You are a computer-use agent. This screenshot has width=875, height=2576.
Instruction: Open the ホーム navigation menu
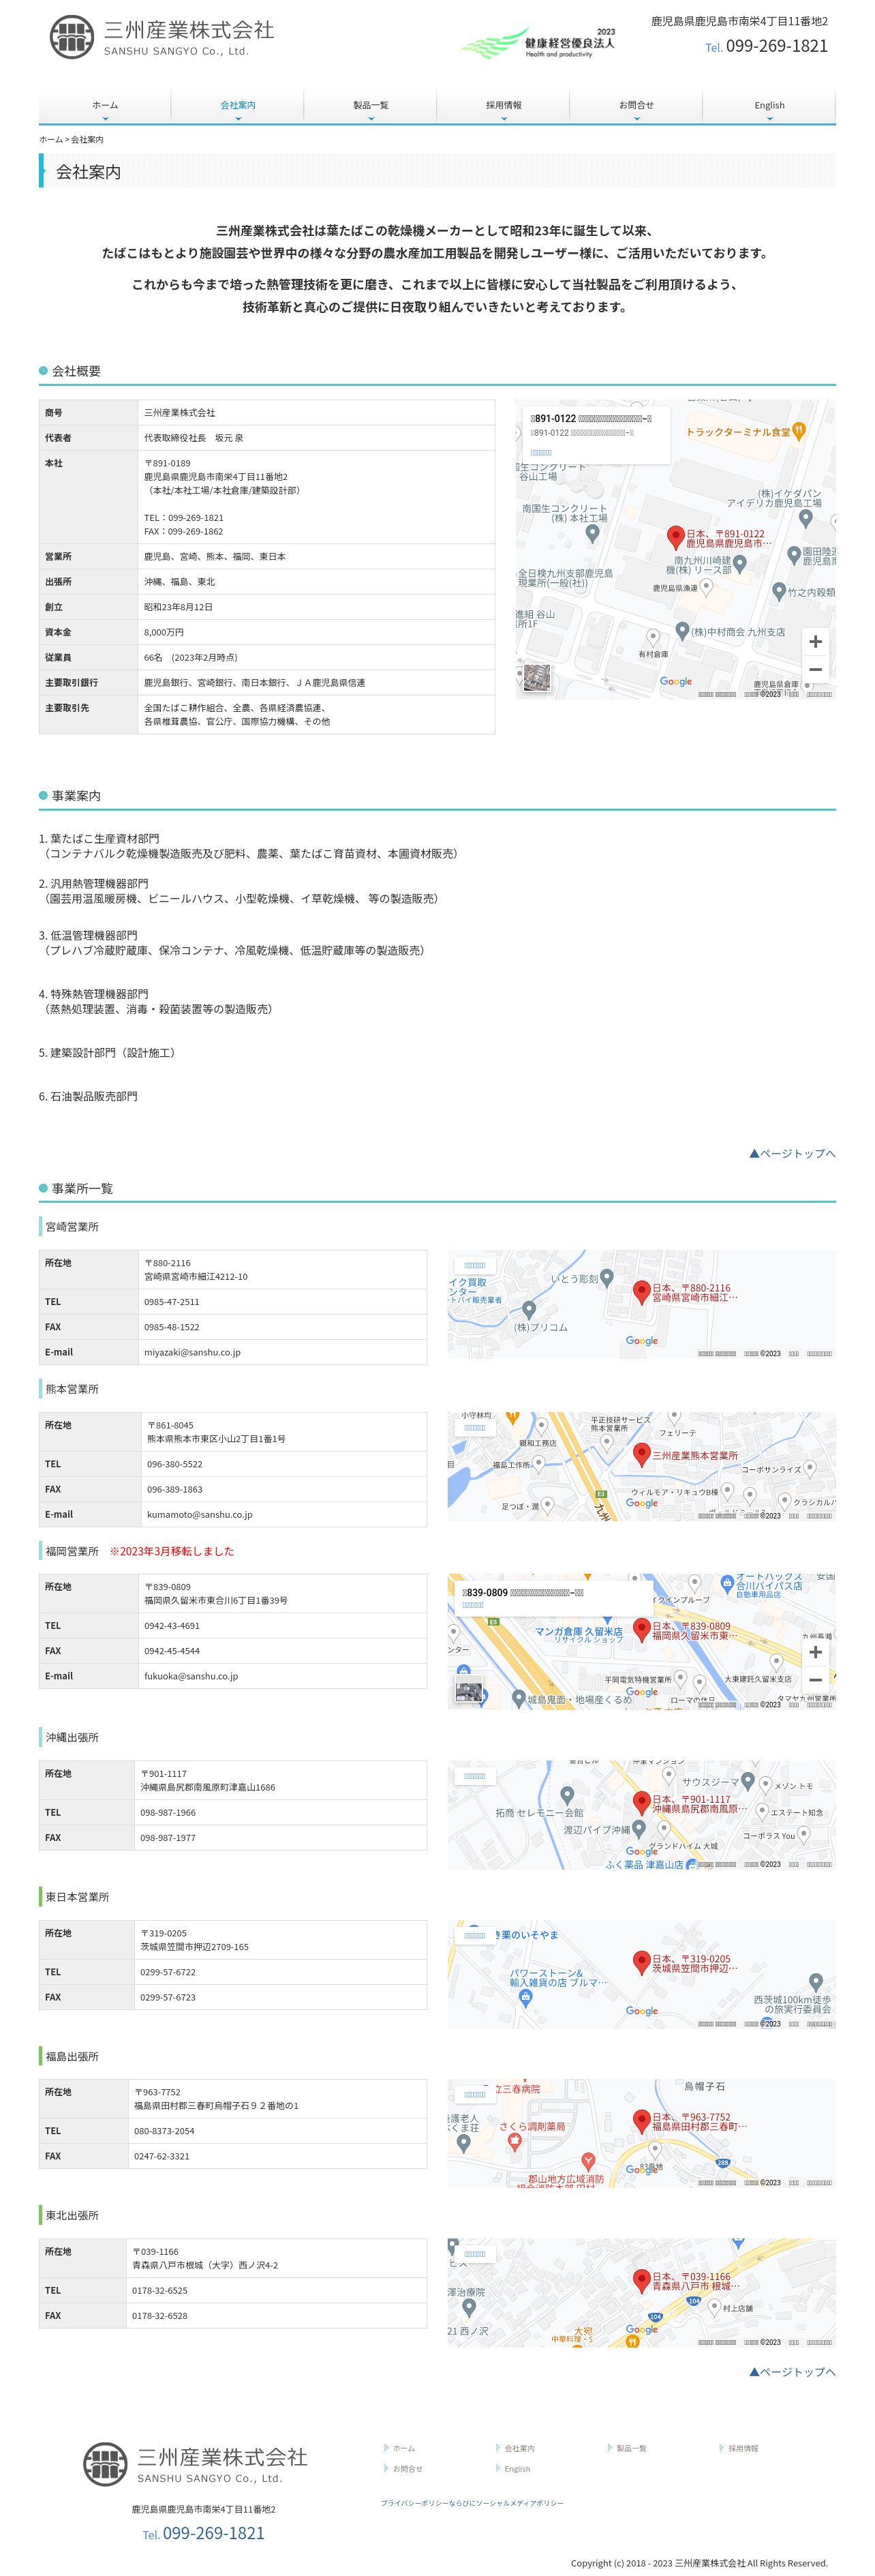coord(105,106)
